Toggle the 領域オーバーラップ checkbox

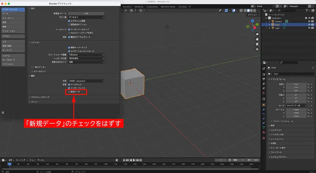tap(69, 47)
